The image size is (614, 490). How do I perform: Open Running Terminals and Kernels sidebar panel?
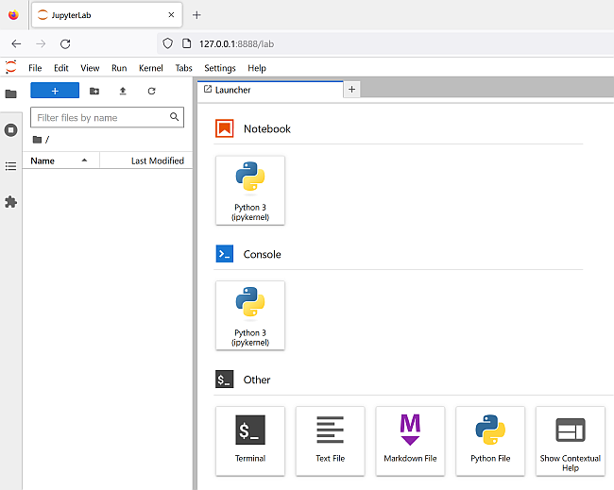coord(11,130)
